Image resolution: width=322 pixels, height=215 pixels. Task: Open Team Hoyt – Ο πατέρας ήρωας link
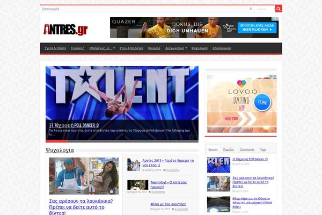coord(169,184)
